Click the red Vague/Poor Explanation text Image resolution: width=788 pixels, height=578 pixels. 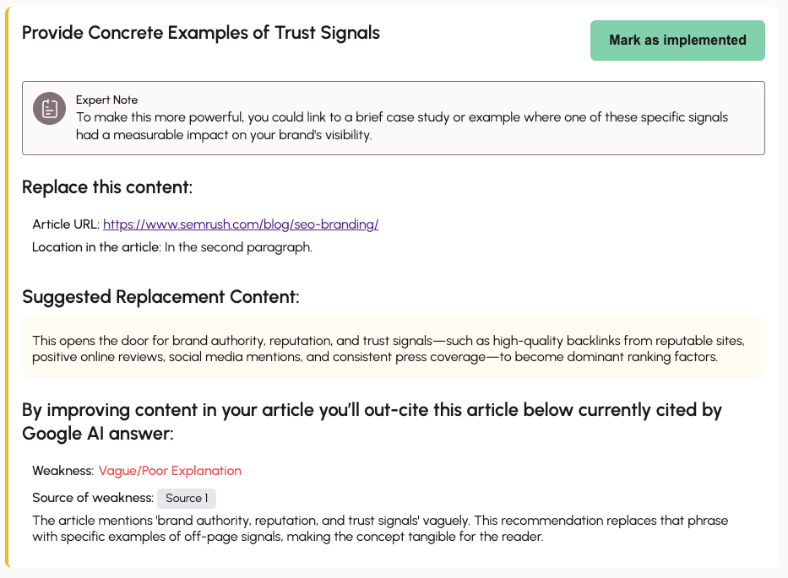point(170,471)
